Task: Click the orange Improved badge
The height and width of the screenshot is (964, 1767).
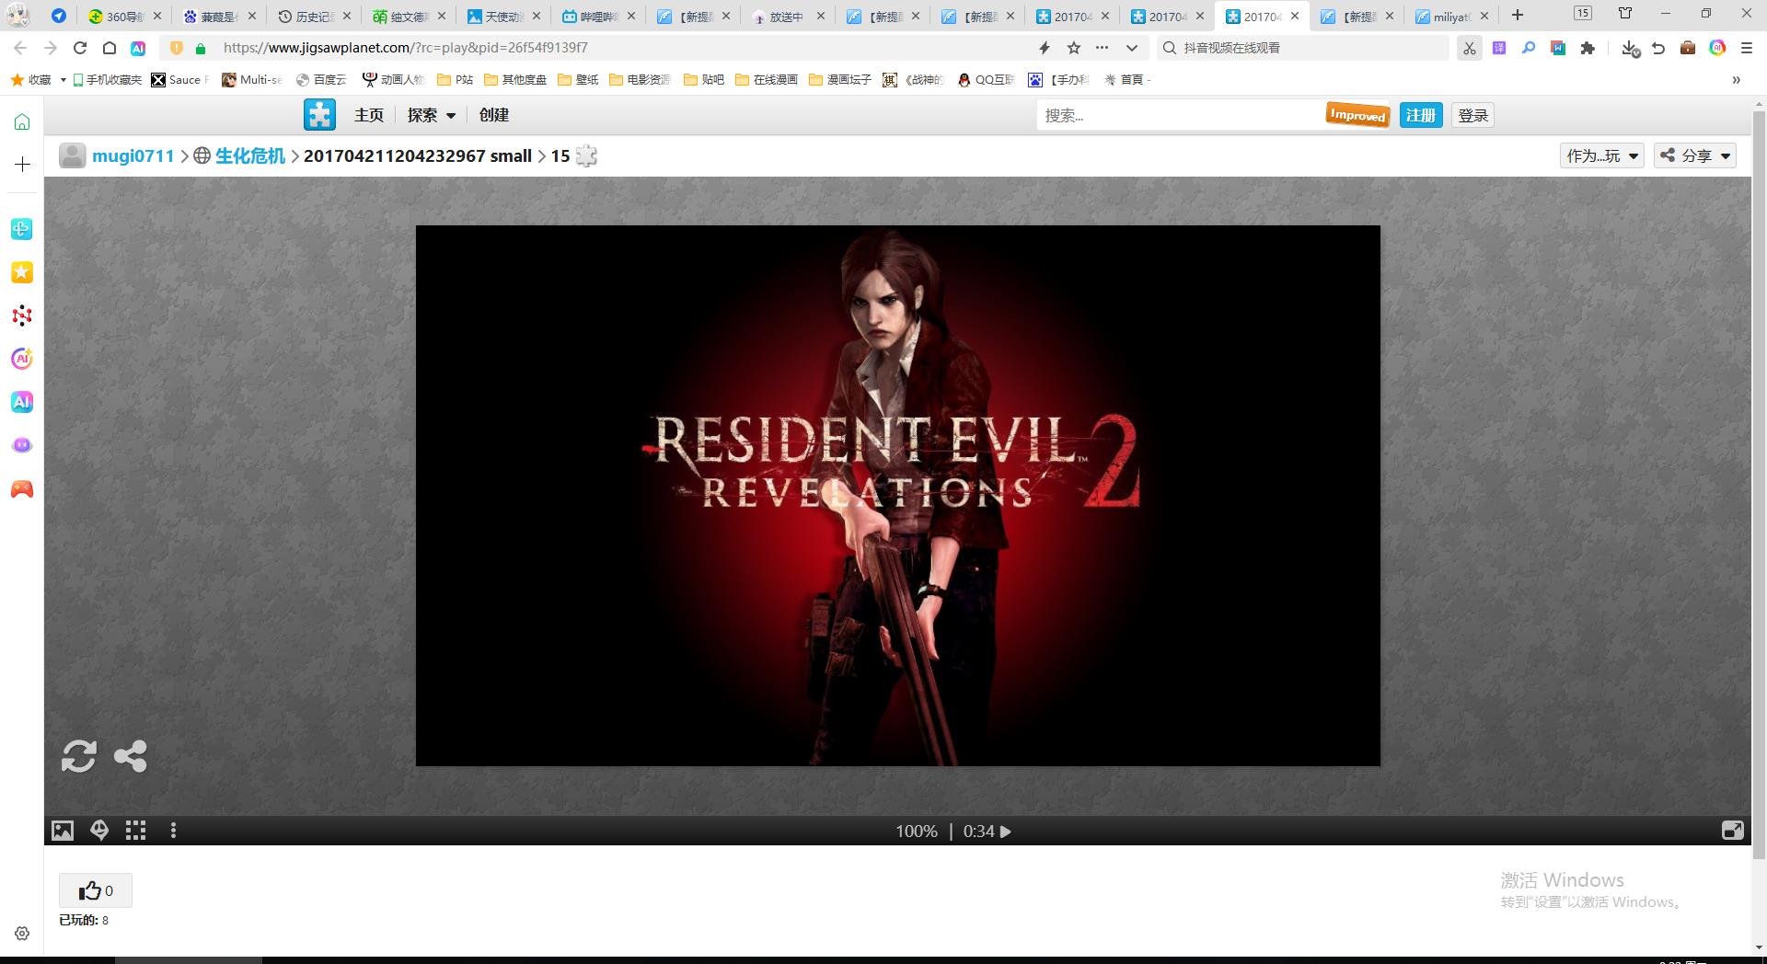Action: 1357,115
